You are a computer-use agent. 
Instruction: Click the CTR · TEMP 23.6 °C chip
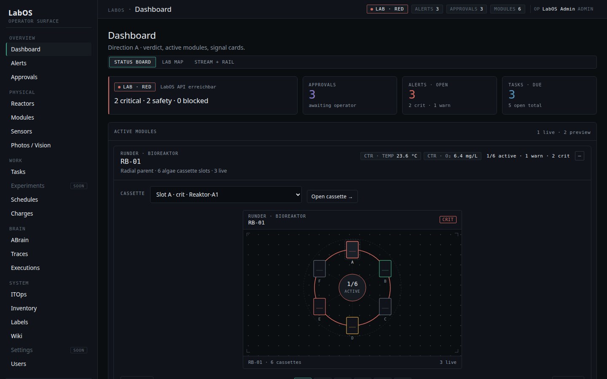[x=391, y=156]
